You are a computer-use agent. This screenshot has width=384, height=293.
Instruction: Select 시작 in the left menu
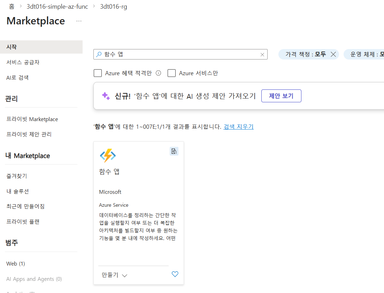pos(41,47)
